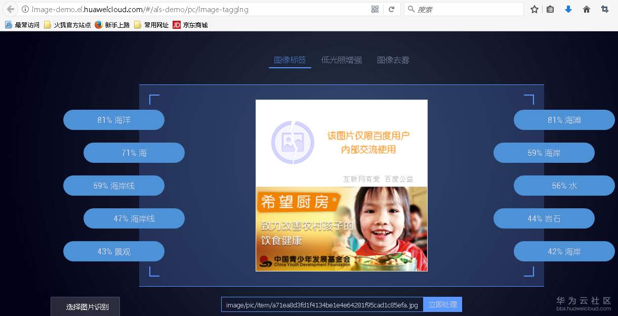Bookmark this page with star icon
The image size is (618, 316).
(534, 9)
